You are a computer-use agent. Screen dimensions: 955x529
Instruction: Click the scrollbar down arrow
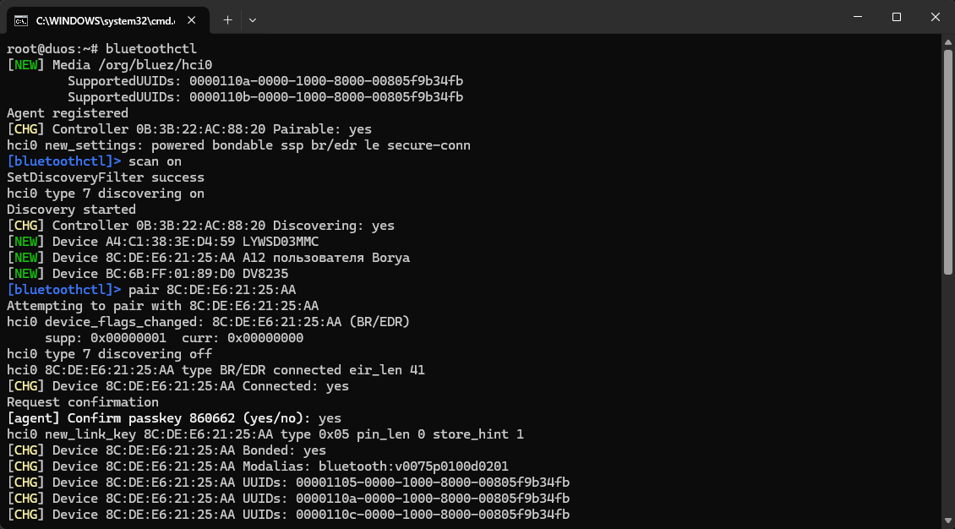(x=948, y=521)
